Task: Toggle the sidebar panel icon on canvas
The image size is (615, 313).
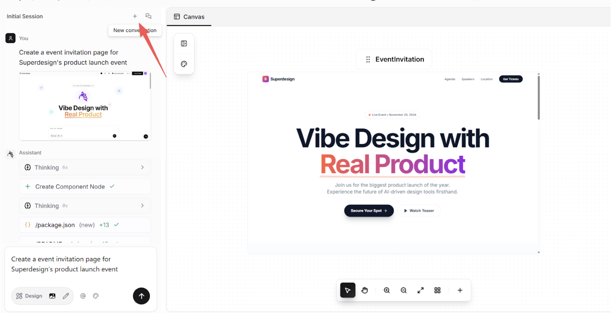Action: tap(184, 44)
